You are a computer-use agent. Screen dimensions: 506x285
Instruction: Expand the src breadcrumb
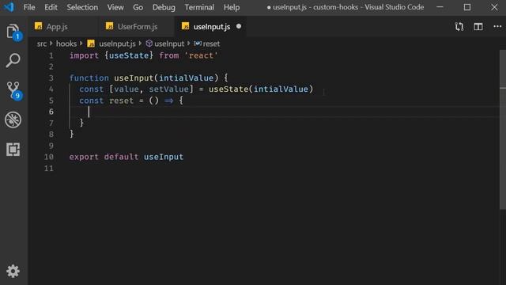[42, 44]
